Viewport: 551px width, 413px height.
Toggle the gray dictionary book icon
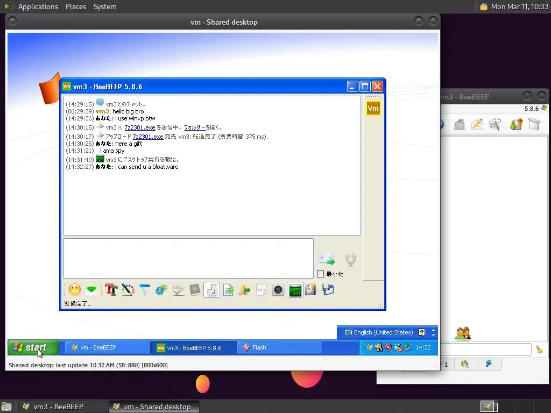click(x=195, y=290)
